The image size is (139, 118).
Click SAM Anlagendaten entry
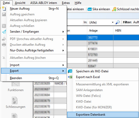[103, 90]
